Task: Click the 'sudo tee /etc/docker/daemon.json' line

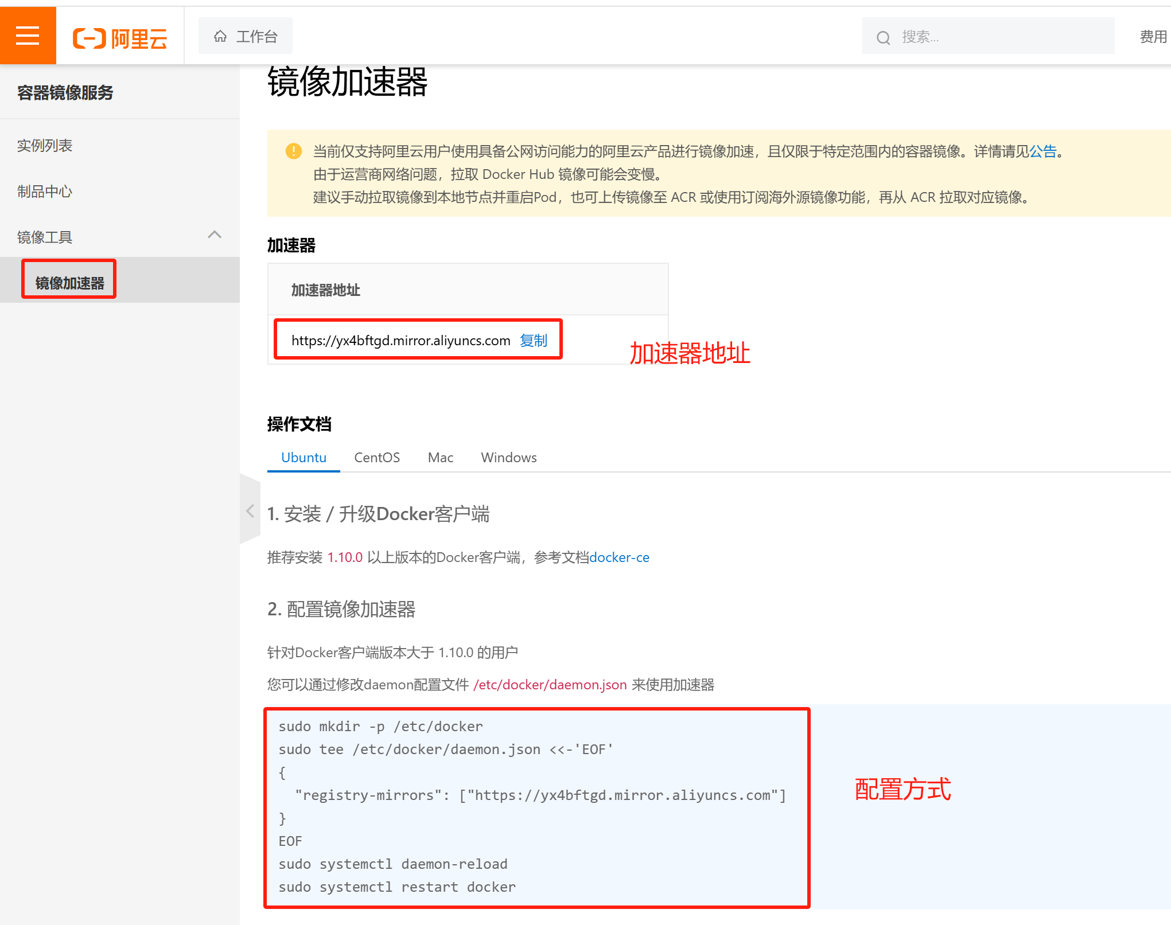Action: coord(446,750)
